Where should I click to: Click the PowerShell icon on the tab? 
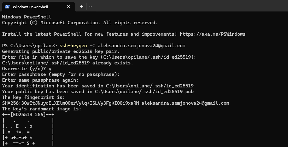tap(7, 6)
